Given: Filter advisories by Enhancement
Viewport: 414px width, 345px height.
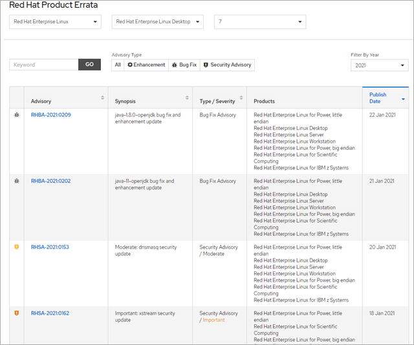Looking at the screenshot, I should point(146,65).
